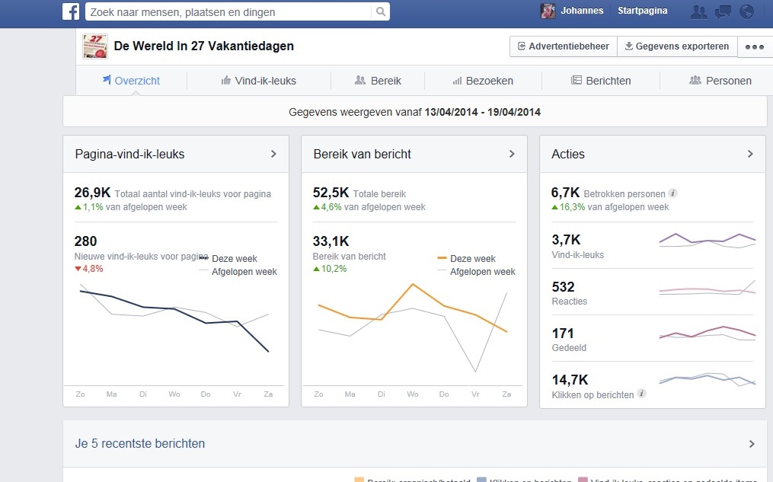Screen dimensions: 773x482
Task: Click the date range 13/04/2014 - 19/04/2014
Action: pos(483,112)
